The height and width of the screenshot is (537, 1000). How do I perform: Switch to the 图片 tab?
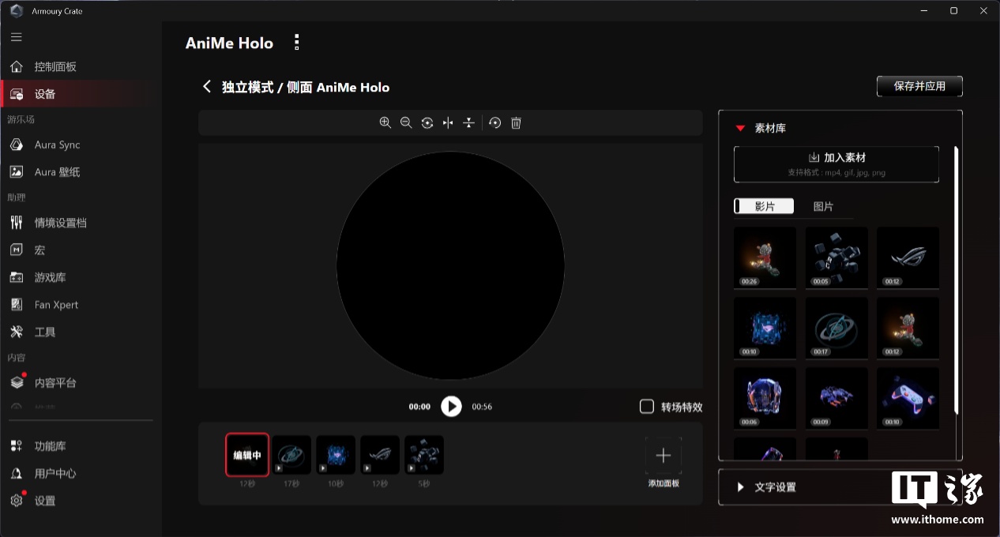point(823,206)
